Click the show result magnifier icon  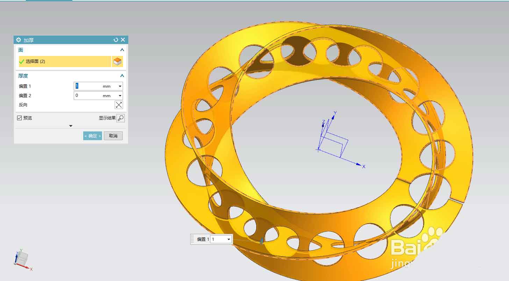(120, 118)
